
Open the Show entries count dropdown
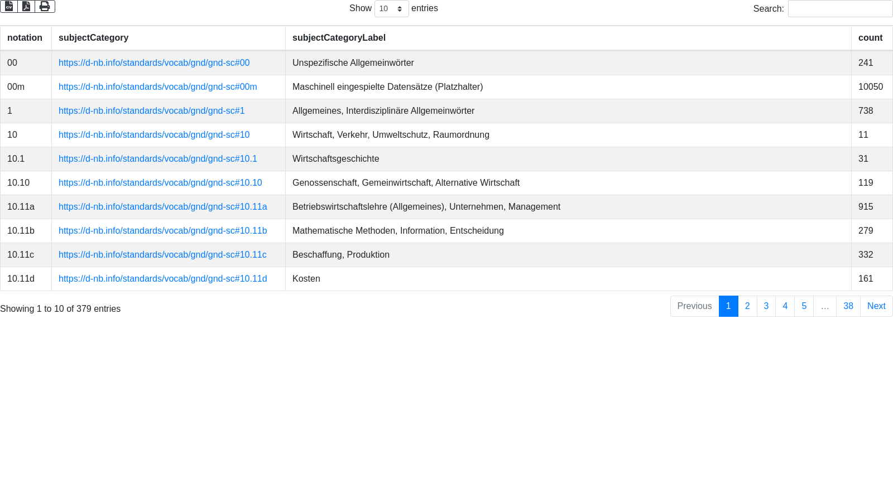391,9
